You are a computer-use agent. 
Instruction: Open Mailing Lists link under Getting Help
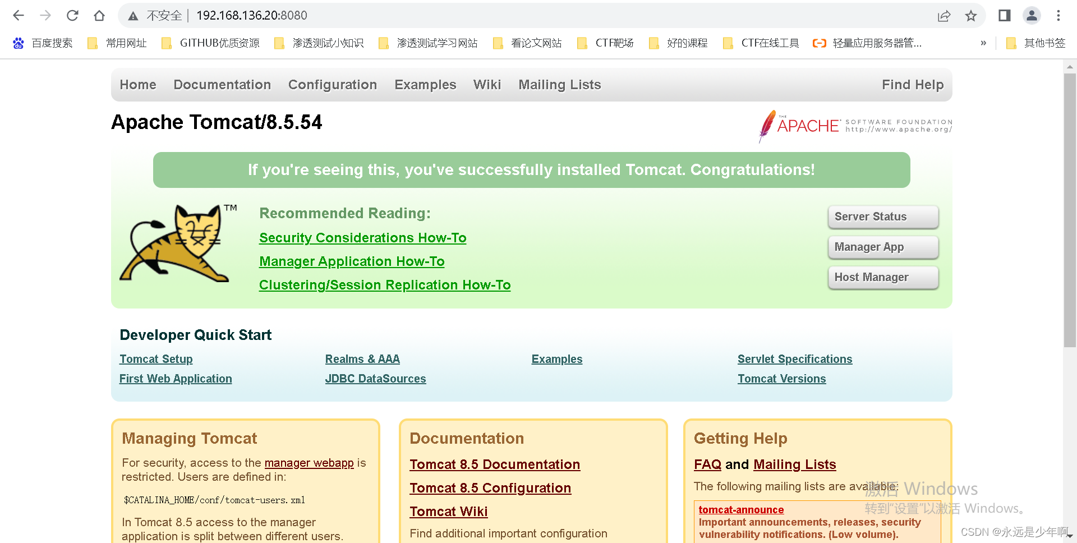(x=795, y=464)
